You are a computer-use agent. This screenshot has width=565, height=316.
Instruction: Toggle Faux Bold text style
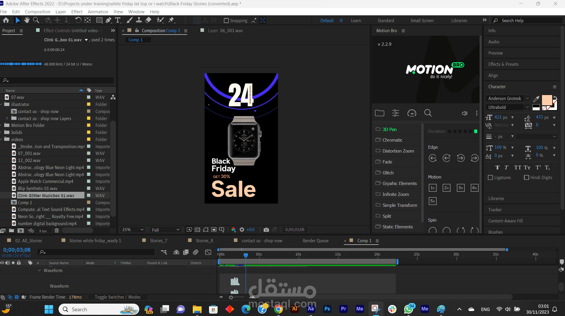497,168
